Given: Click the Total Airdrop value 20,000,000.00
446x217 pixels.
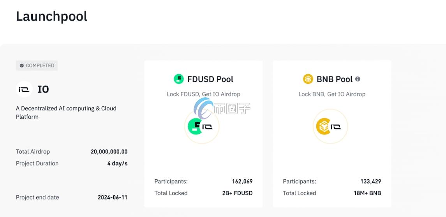Looking at the screenshot, I should pyautogui.click(x=109, y=152).
